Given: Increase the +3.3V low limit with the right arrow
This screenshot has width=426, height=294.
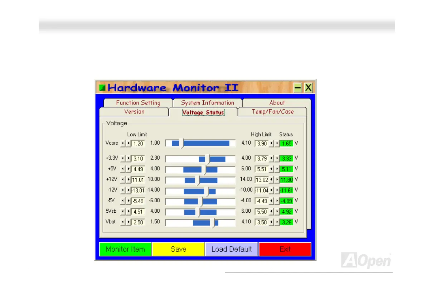Looking at the screenshot, I should (x=129, y=158).
